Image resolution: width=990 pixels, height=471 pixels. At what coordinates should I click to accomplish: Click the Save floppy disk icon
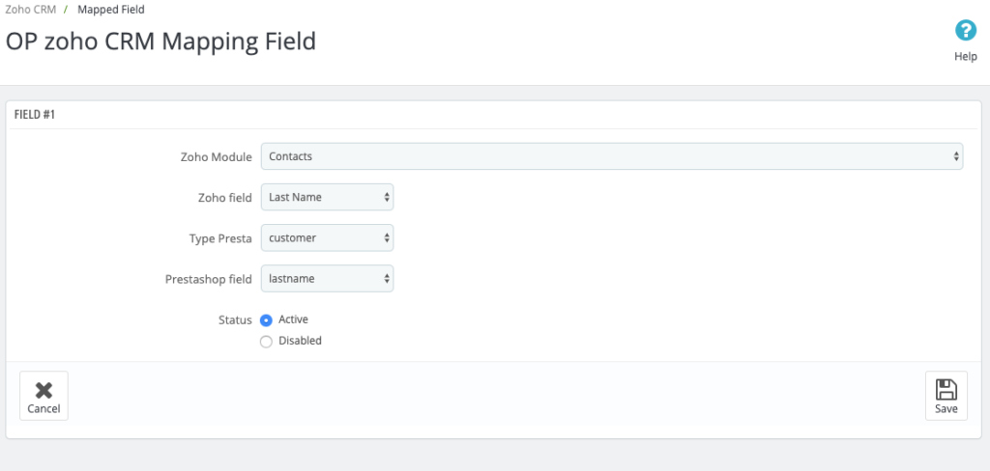point(946,390)
